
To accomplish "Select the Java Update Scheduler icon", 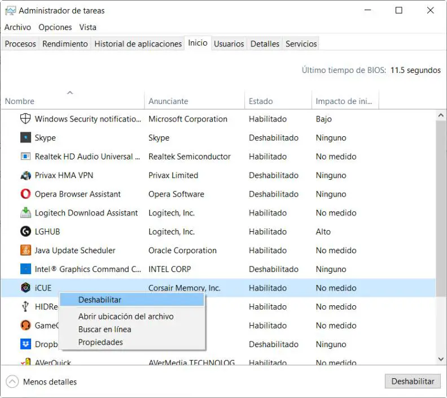I will pos(25,250).
